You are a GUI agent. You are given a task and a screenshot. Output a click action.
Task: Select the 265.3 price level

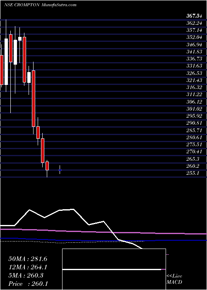pyautogui.click(x=193, y=159)
